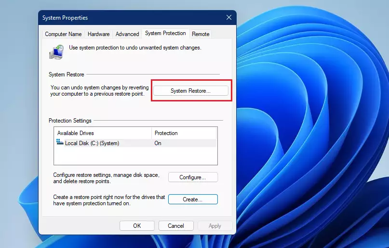Click Create... to make a restore point
Viewport: 389px width, 248px height.
point(193,199)
